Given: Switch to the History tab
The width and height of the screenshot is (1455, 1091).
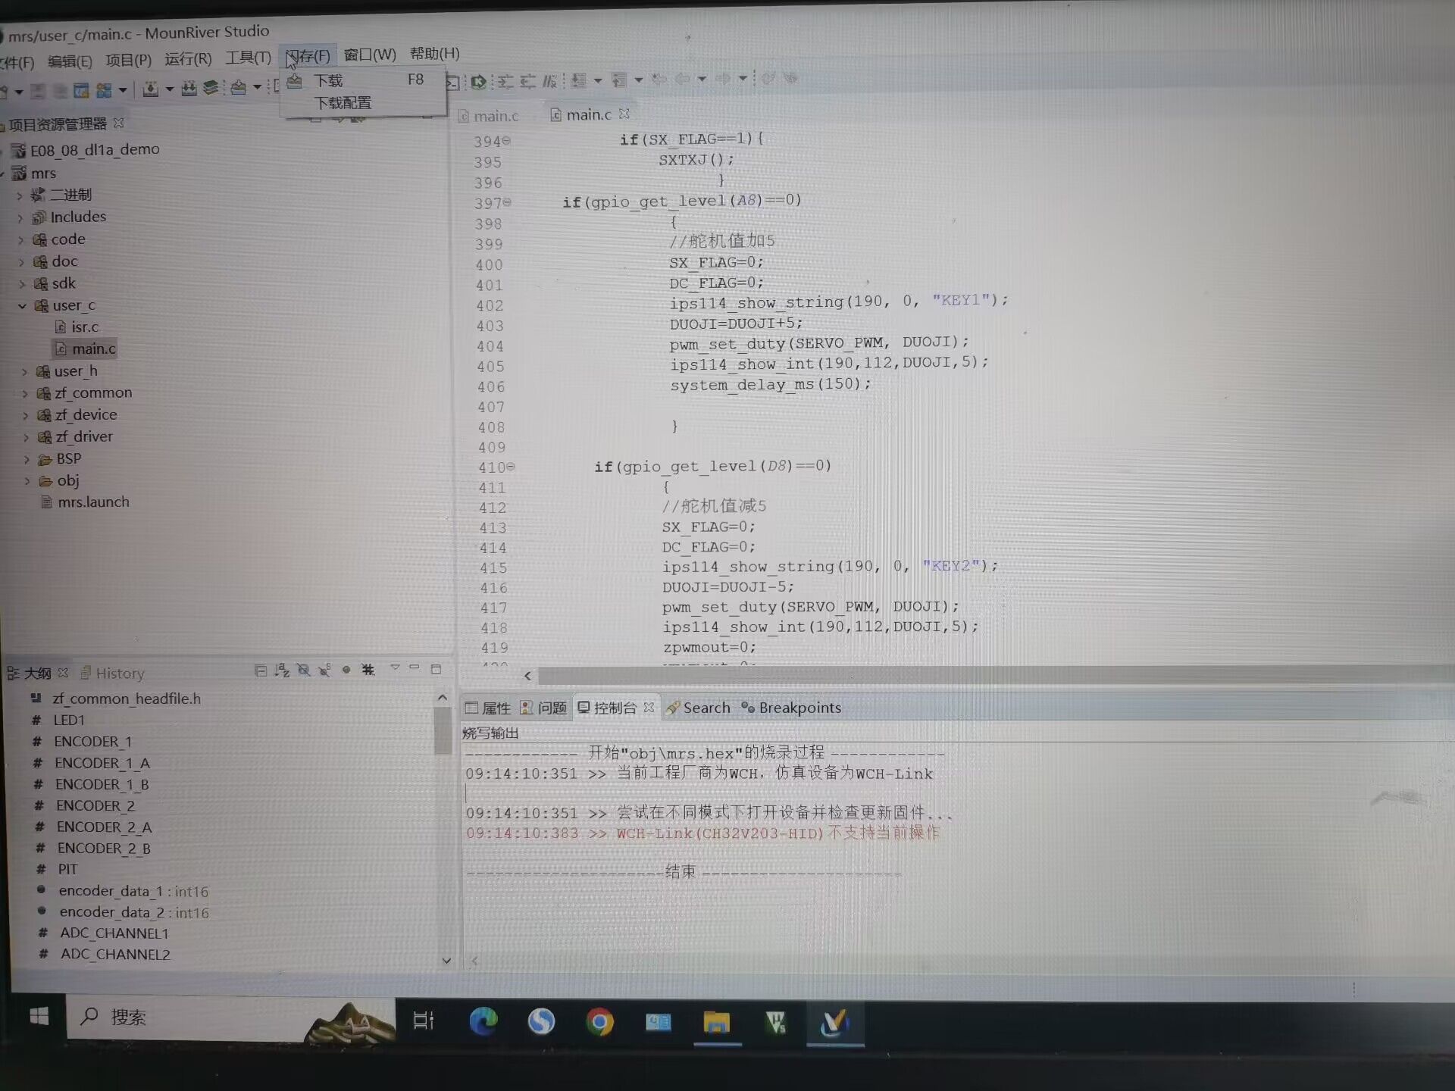Looking at the screenshot, I should point(113,673).
